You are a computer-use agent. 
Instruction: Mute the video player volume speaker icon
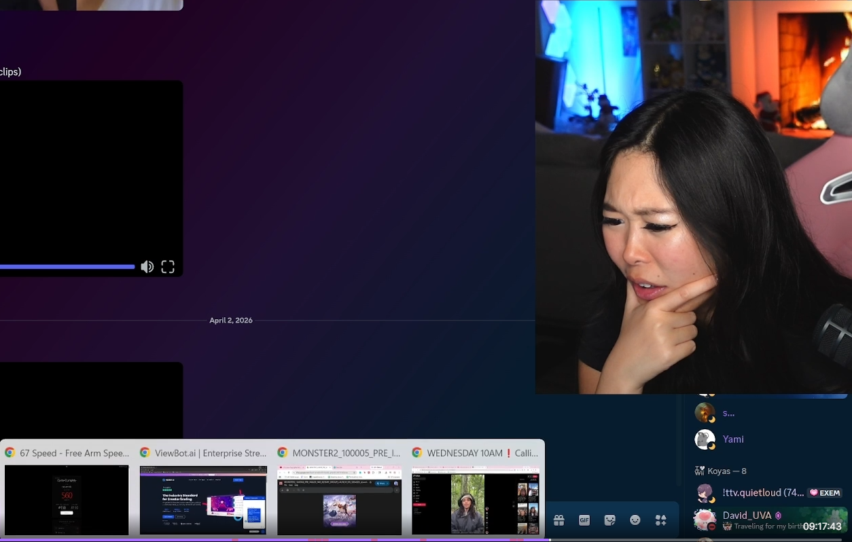(147, 267)
